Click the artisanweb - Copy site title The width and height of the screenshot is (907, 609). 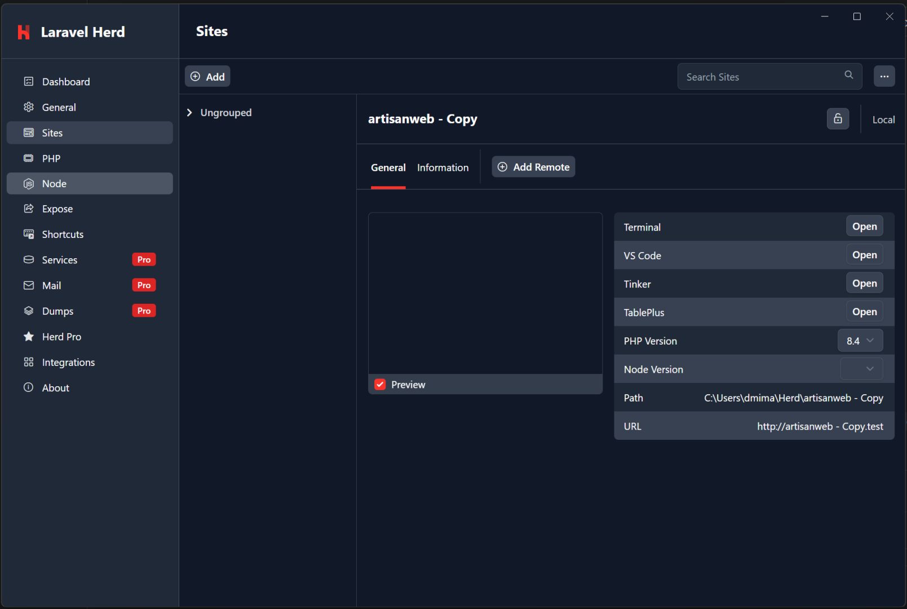(423, 119)
